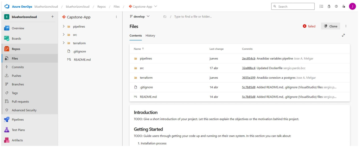The width and height of the screenshot is (360, 149).
Task: Open the Boards section icon
Action: pyautogui.click(x=7, y=38)
